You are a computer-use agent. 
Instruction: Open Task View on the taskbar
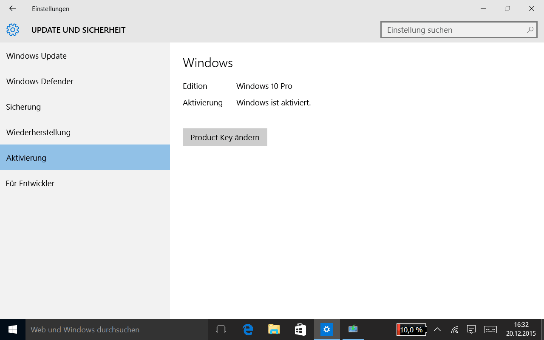pos(221,329)
